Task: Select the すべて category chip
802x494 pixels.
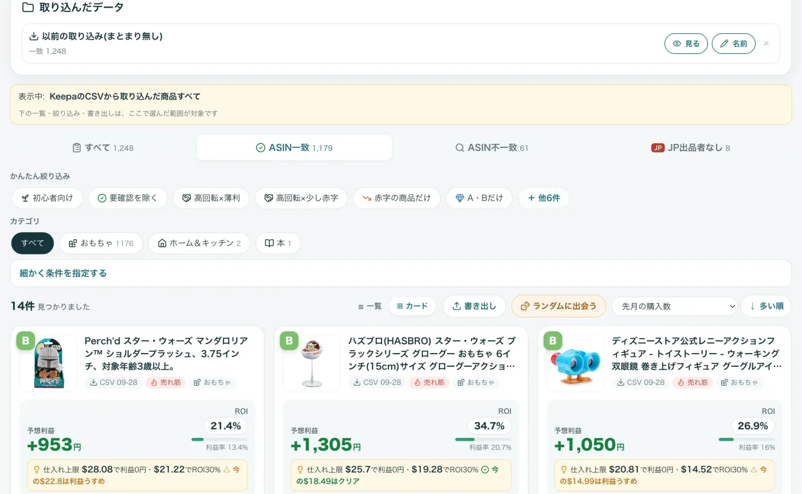Action: [x=33, y=243]
